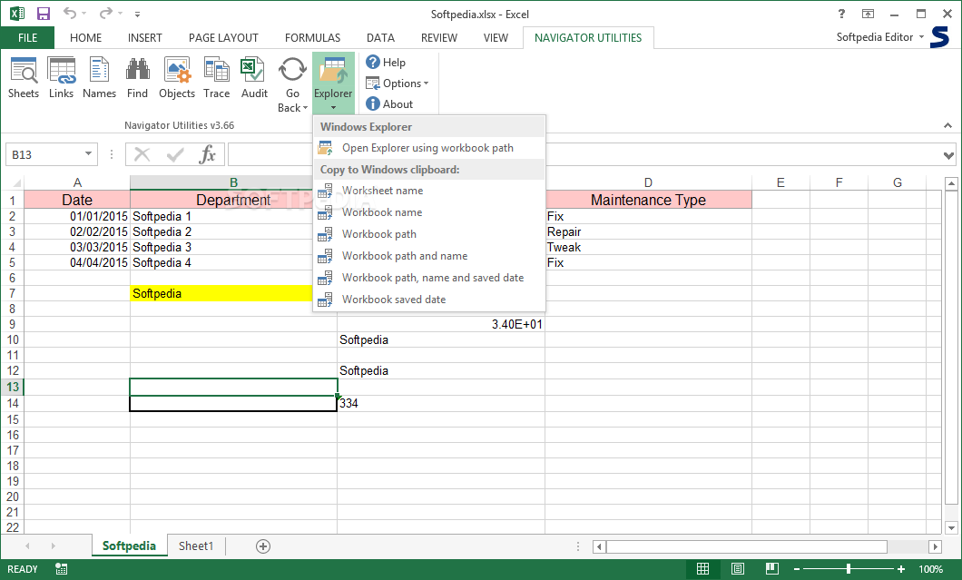Click the 100% zoom level
The height and width of the screenshot is (580, 962).
931,569
